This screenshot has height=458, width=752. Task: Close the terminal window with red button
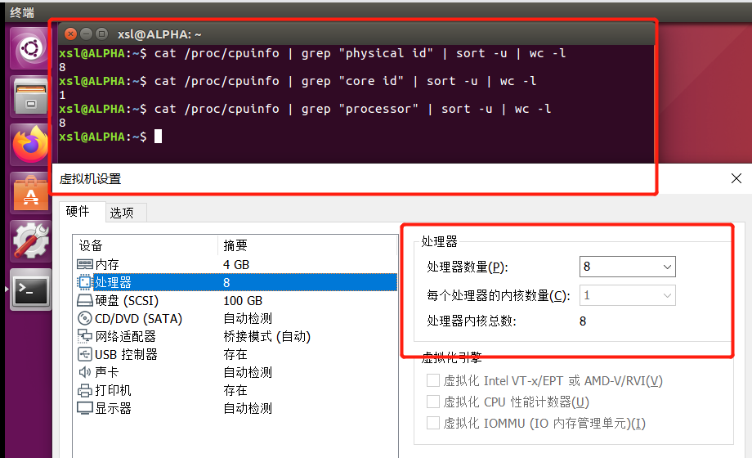(70, 34)
